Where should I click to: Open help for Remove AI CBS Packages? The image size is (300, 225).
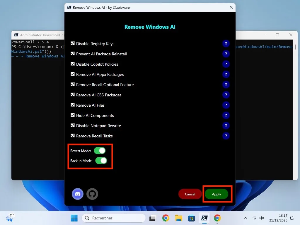(x=226, y=95)
